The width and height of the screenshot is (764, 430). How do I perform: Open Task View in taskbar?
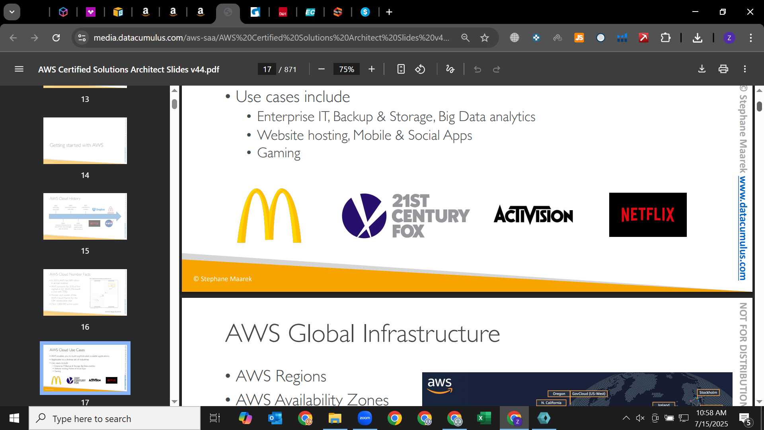[215, 418]
